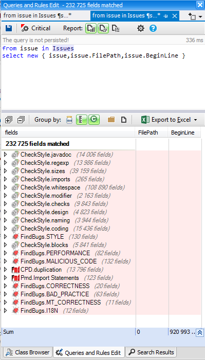Group by folder icon in results toolbar
The width and height of the screenshot is (205, 360).
click(111, 120)
